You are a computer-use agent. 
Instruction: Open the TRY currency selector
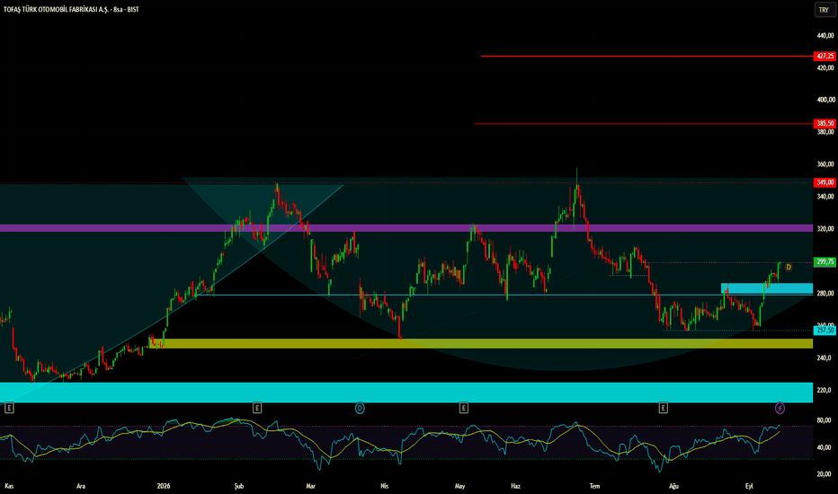pyautogui.click(x=825, y=10)
